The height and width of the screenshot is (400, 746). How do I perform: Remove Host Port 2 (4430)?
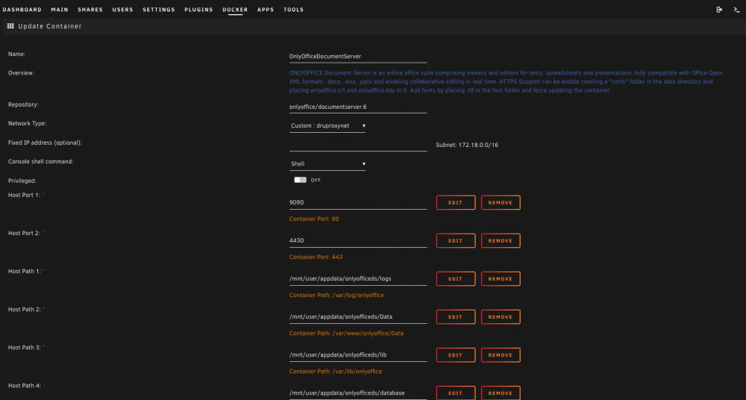pyautogui.click(x=501, y=240)
